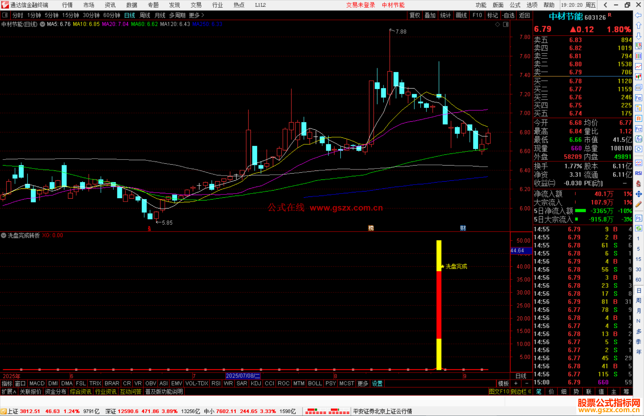Open the 市场 menu

(89, 5)
